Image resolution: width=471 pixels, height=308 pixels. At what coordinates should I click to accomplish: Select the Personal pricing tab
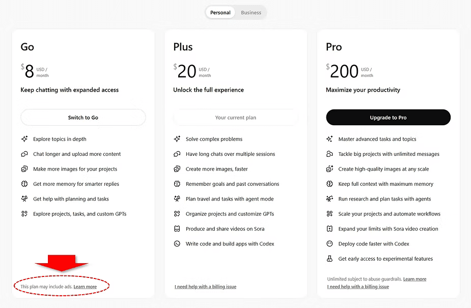[220, 13]
